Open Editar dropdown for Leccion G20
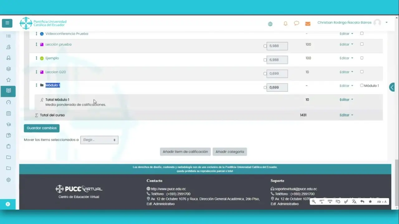 [x=346, y=72]
